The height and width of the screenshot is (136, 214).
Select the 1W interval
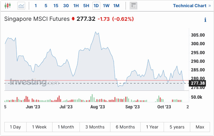[x=106, y=6]
